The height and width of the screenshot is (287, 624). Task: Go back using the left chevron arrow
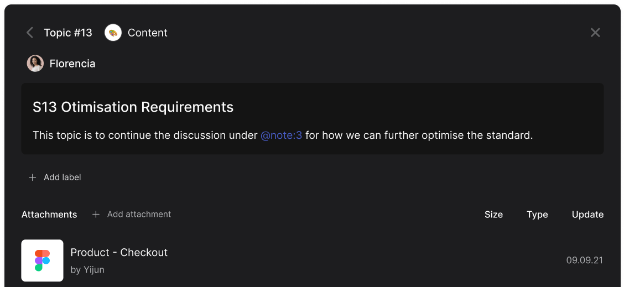[30, 33]
